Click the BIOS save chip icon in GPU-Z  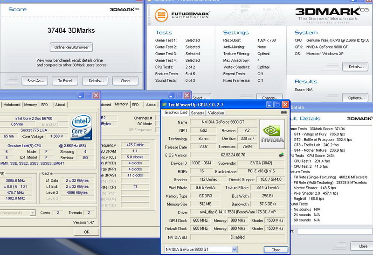[x=281, y=155]
